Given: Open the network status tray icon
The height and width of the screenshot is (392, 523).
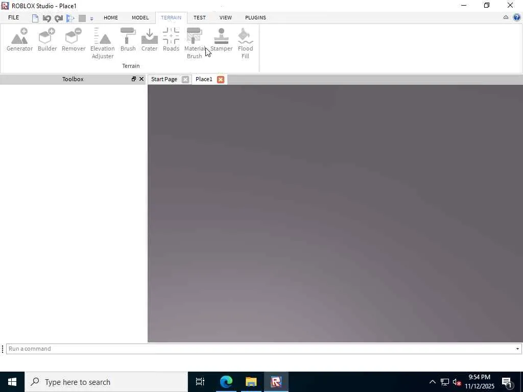Looking at the screenshot, I should pyautogui.click(x=445, y=382).
